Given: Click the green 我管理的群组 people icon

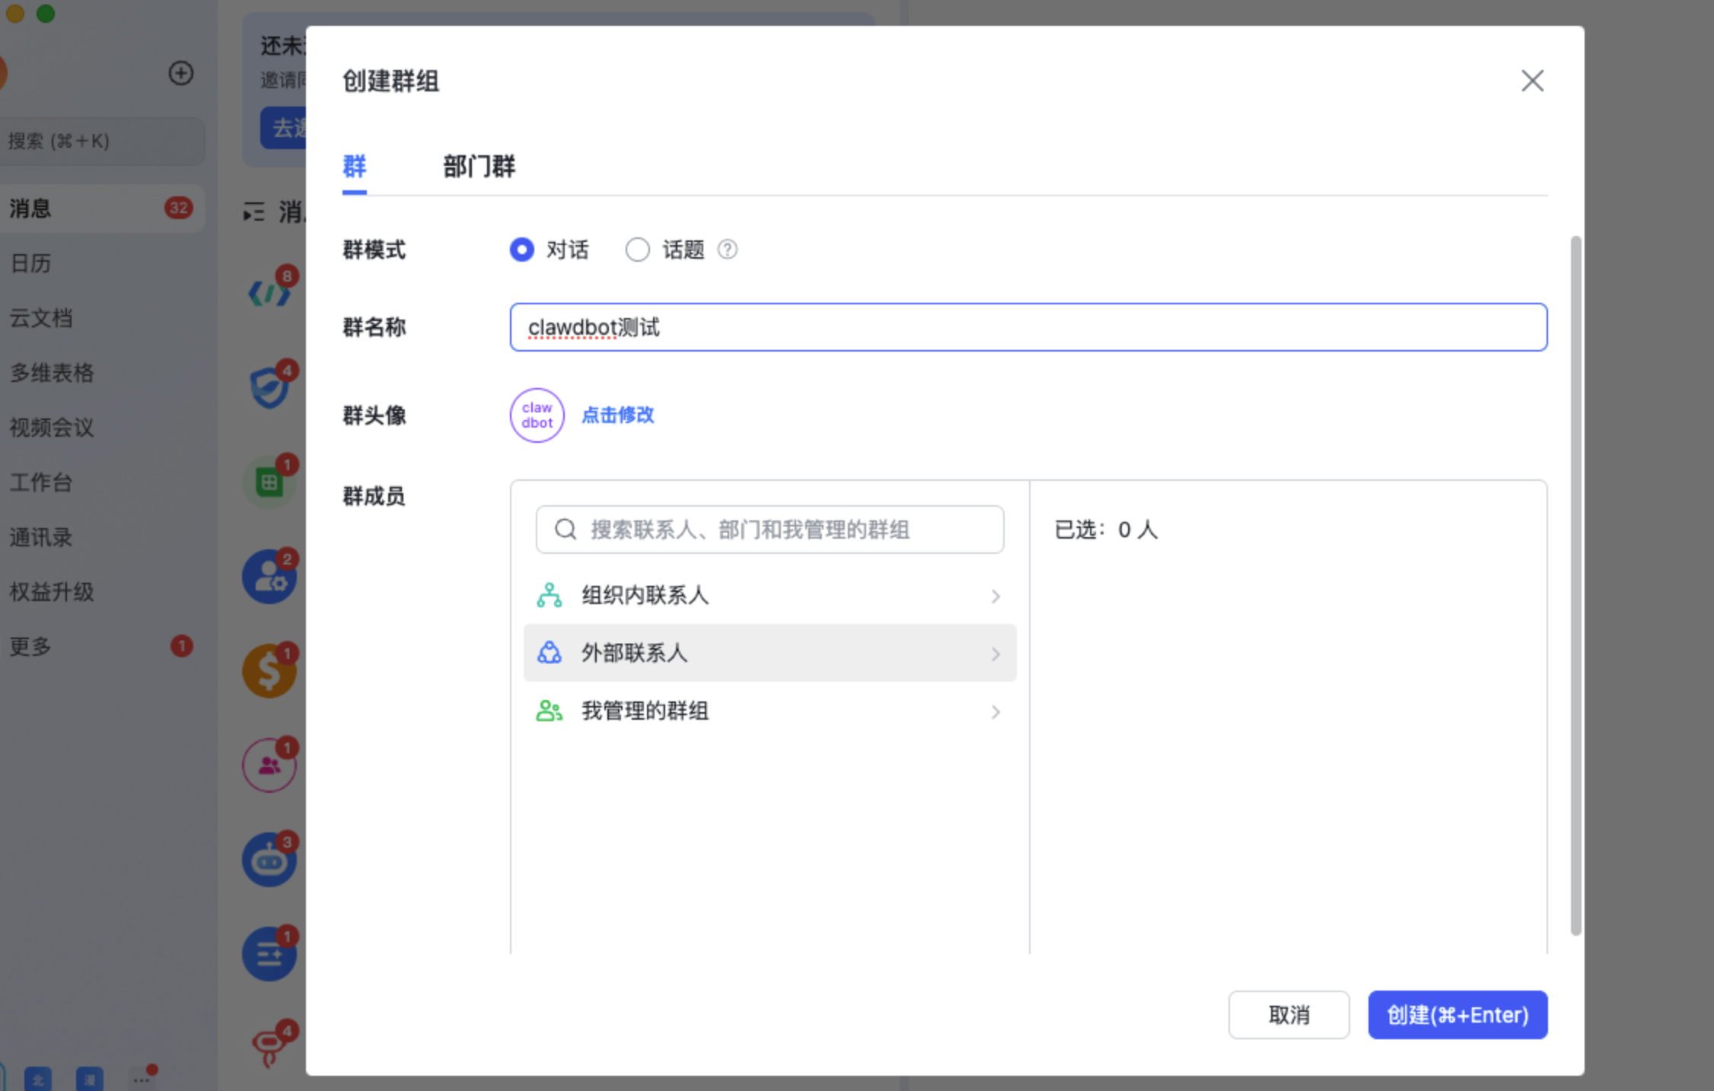Looking at the screenshot, I should pyautogui.click(x=549, y=711).
